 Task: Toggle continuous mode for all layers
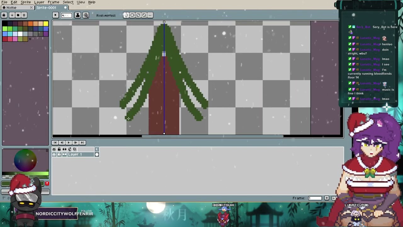coord(64,149)
